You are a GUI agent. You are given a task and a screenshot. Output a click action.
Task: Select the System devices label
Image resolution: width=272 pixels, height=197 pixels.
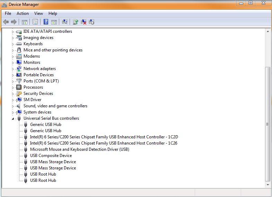point(37,112)
